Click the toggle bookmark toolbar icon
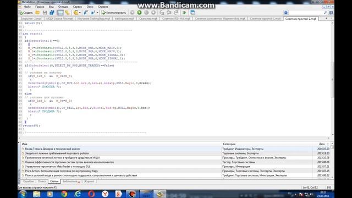The image size is (352, 198). 86,13
